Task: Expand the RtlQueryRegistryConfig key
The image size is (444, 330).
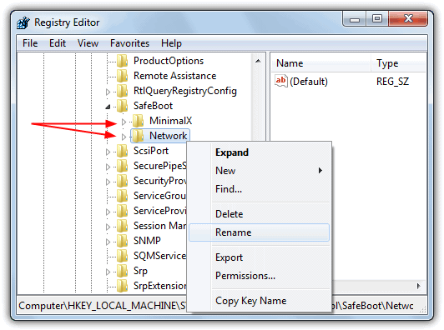Action: point(108,92)
